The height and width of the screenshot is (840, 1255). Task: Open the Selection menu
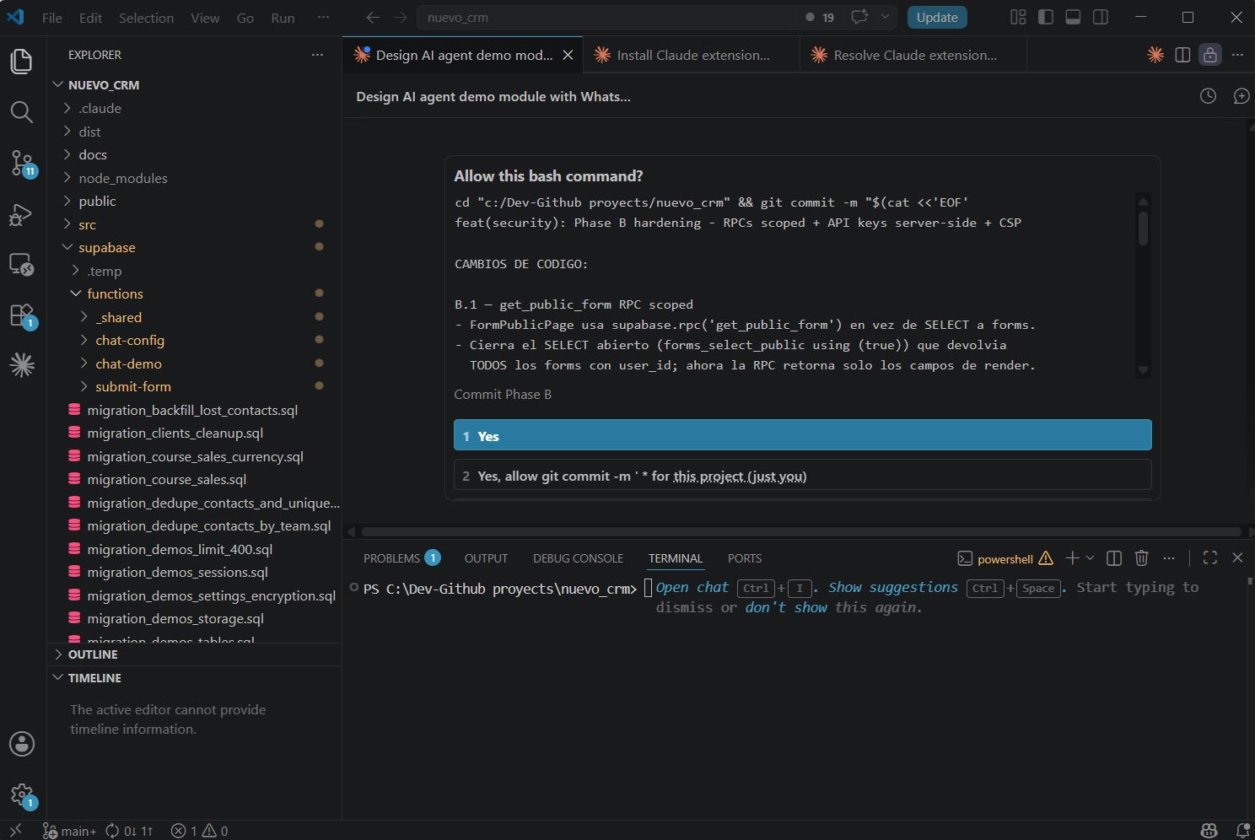[146, 18]
